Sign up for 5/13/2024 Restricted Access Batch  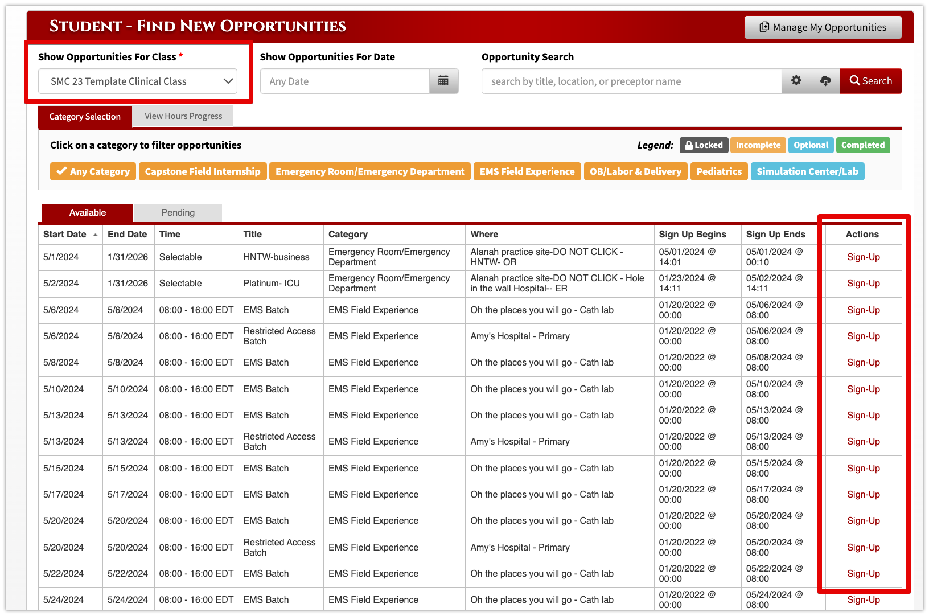pyautogui.click(x=864, y=442)
